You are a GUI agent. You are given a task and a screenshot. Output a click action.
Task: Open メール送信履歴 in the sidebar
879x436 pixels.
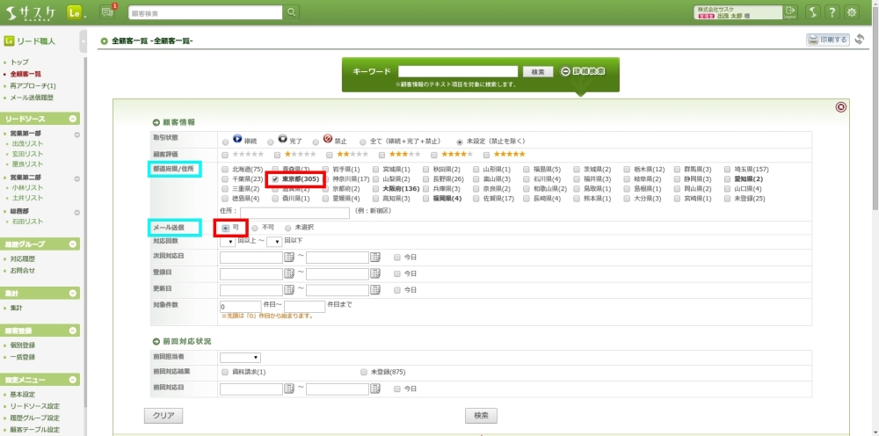[32, 98]
